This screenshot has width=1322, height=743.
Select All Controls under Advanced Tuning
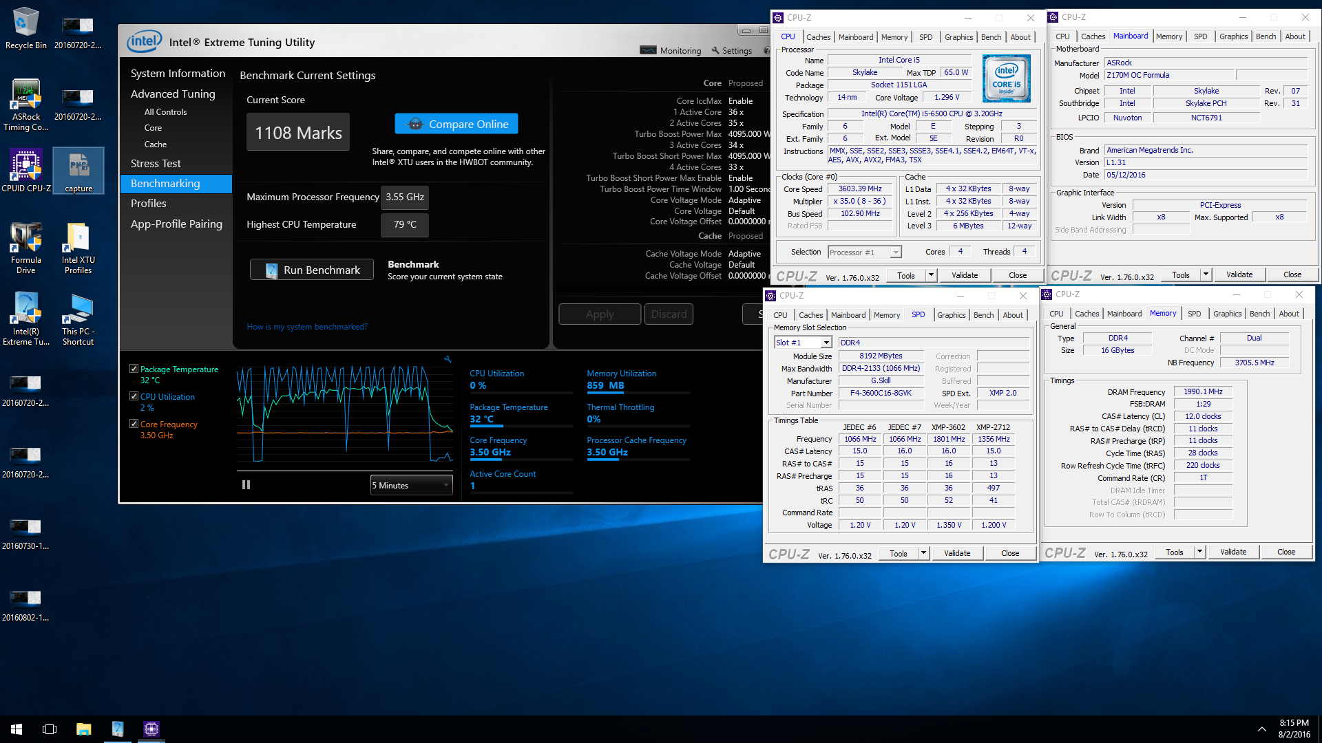[165, 112]
